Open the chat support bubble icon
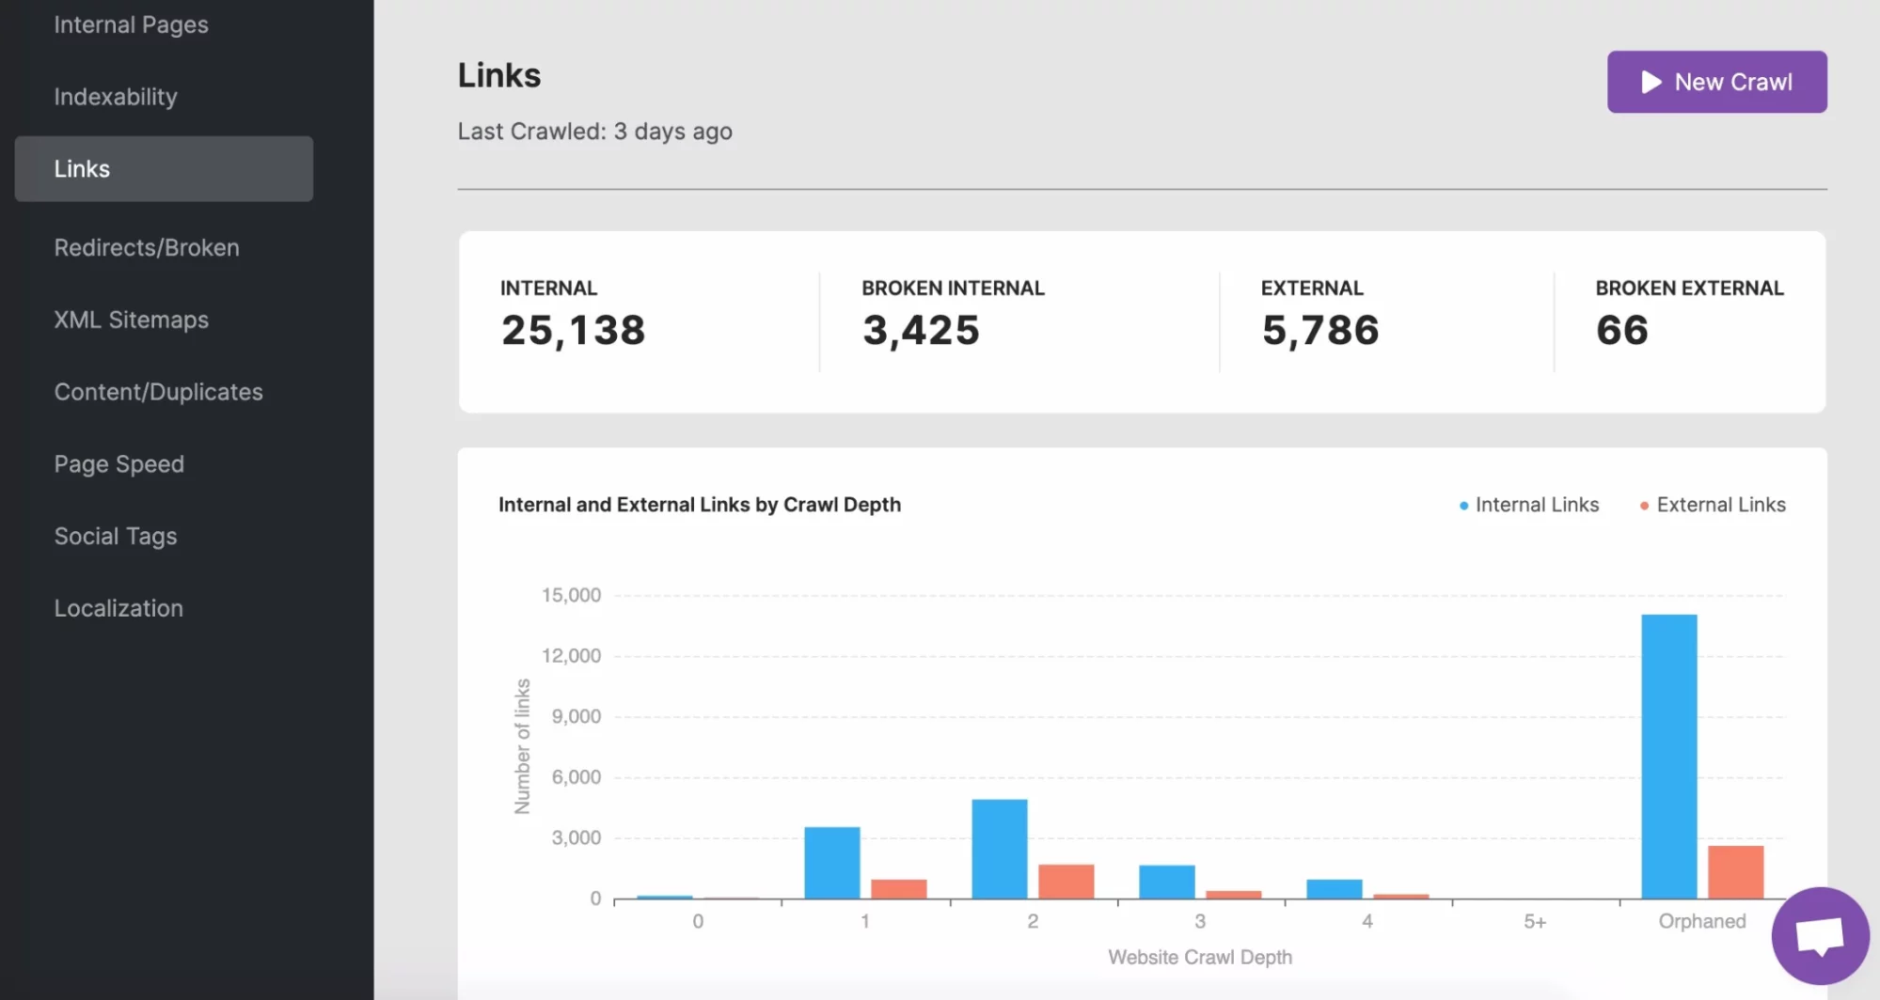 tap(1820, 936)
